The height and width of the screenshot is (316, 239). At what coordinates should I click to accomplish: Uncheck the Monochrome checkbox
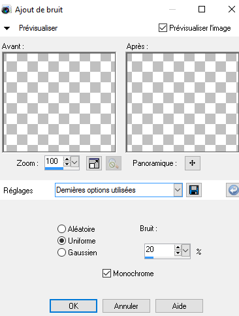106,274
